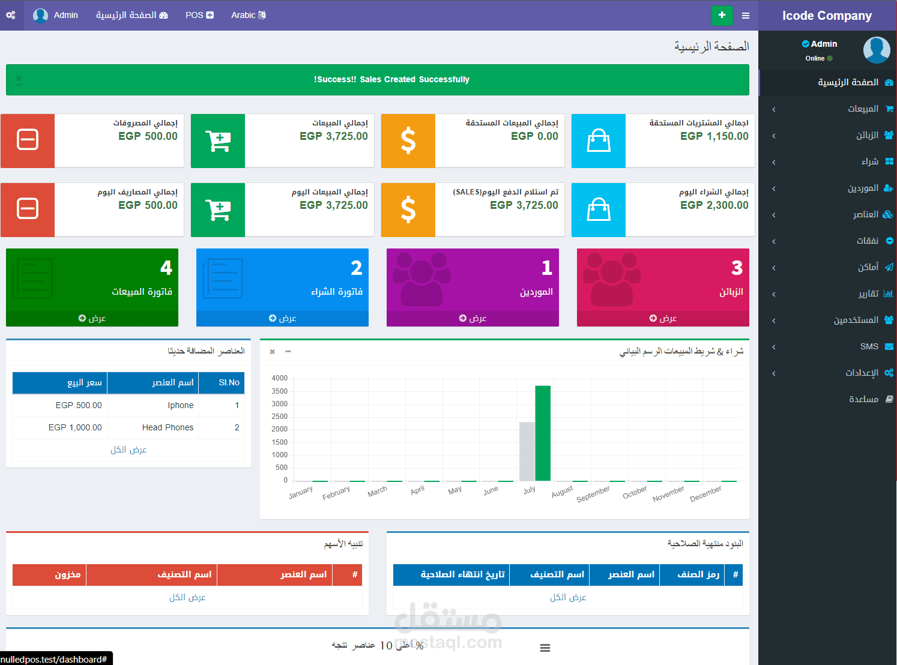Toggle sidebar with hamburger menu icon

[x=746, y=16]
